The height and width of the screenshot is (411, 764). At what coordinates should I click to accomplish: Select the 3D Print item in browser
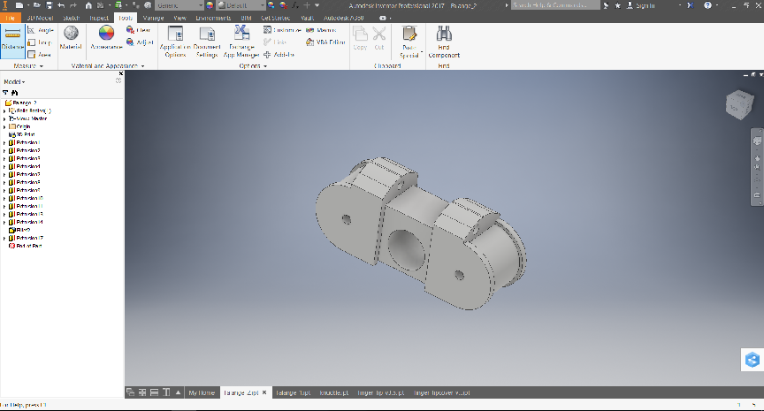(x=22, y=134)
